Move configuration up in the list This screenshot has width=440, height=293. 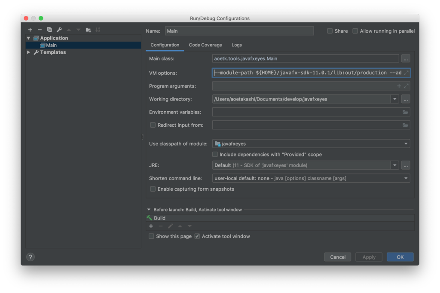tap(69, 30)
